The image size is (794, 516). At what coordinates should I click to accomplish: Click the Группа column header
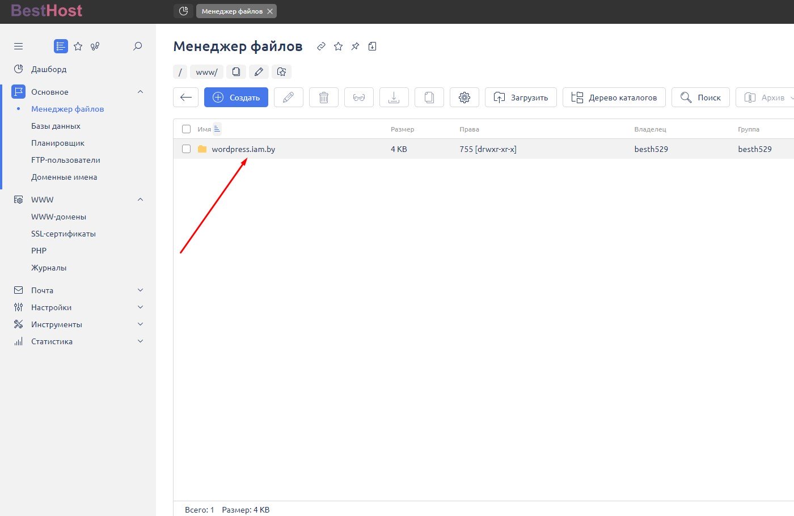pyautogui.click(x=748, y=129)
